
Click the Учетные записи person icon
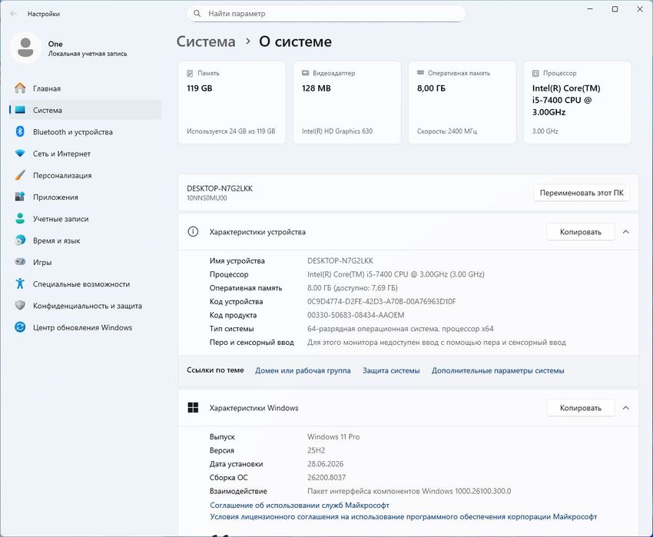pyautogui.click(x=20, y=218)
